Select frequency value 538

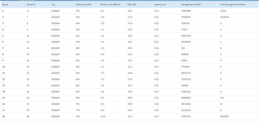[x=78, y=17]
